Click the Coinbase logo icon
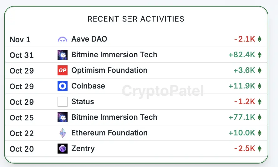This screenshot has width=278, height=167. (x=63, y=86)
